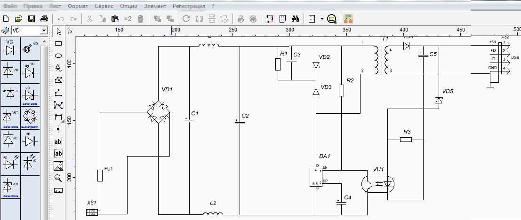Duplicate selection with x2 button
Screen dimensions: 521x220
click(128, 19)
